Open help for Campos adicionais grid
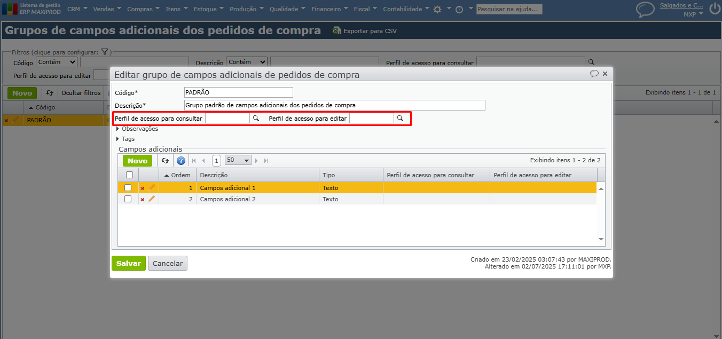The height and width of the screenshot is (339, 722). click(181, 161)
